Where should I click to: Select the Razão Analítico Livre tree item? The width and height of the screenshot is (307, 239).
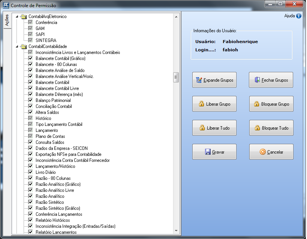55,190
